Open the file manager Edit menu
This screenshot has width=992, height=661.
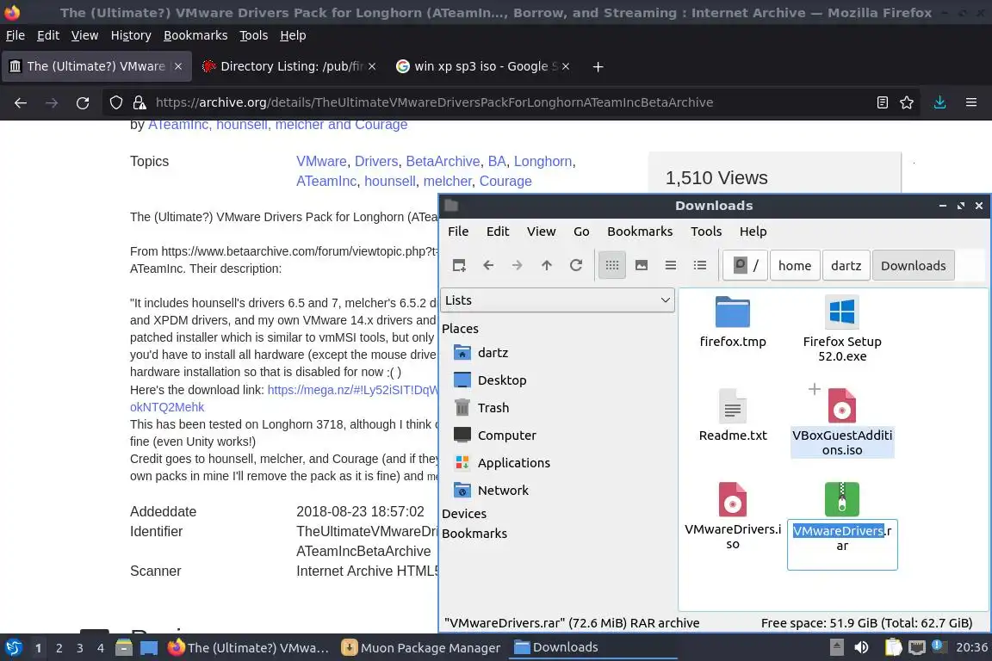coord(497,231)
